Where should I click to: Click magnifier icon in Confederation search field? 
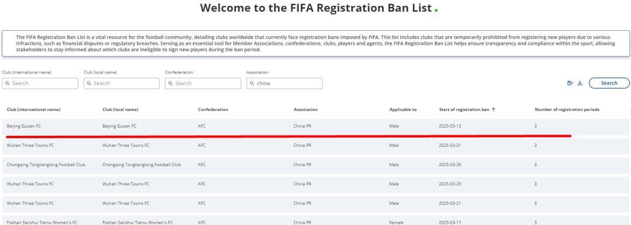[171, 83]
